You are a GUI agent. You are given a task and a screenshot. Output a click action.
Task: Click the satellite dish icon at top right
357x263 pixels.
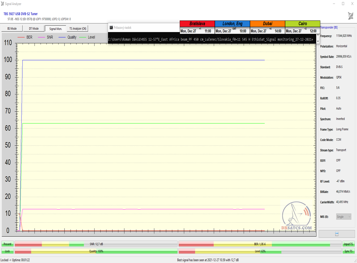350,16
